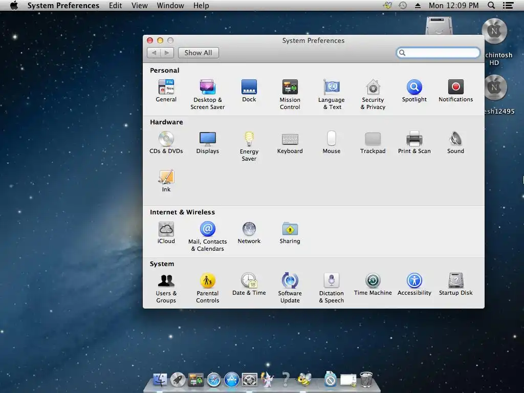
Task: Close the System Preferences window
Action: click(x=150, y=40)
